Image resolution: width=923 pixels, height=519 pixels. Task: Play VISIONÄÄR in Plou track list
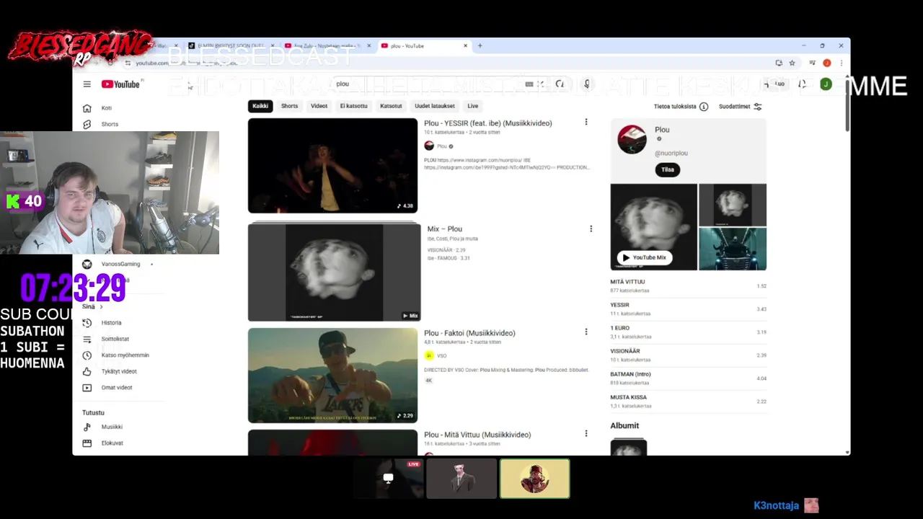click(x=688, y=355)
